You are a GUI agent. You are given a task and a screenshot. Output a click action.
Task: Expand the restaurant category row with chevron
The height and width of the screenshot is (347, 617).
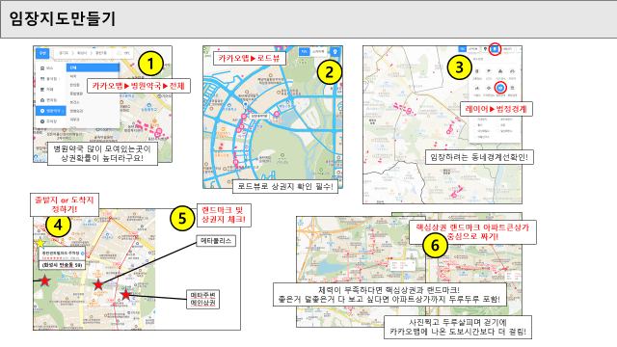pyautogui.click(x=51, y=79)
